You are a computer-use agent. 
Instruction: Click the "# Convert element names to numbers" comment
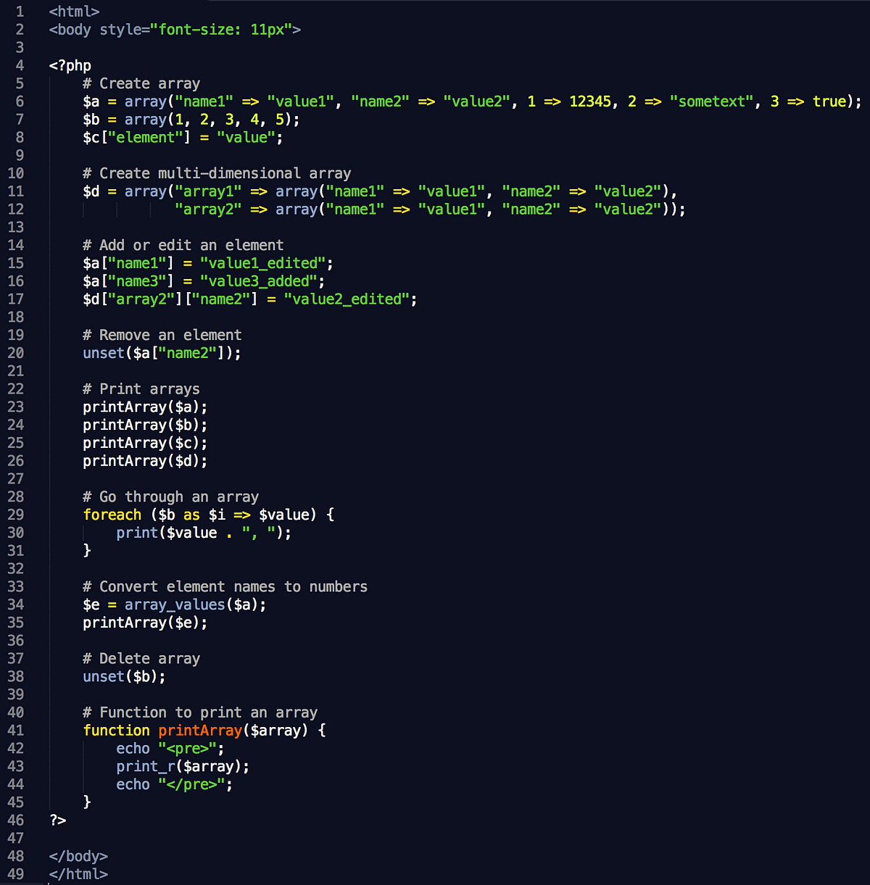pos(225,586)
